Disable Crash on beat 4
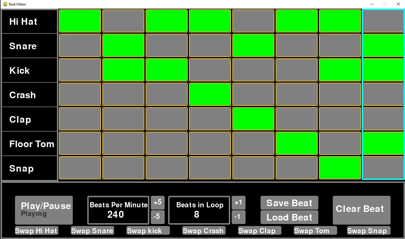 pos(210,94)
